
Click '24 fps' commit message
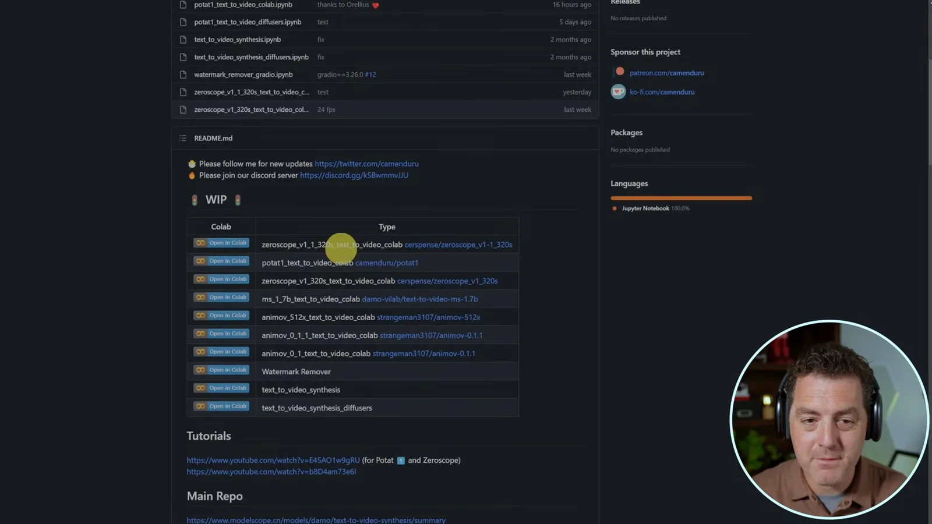tap(326, 109)
